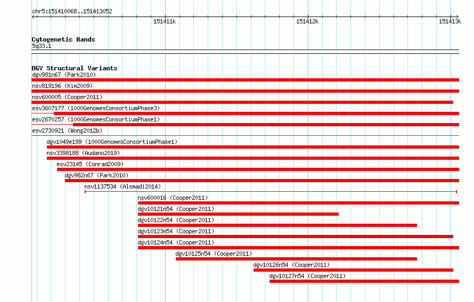The width and height of the screenshot is (474, 302).
Task: Select the red bar under nsv3398188
Action: [x=253, y=158]
